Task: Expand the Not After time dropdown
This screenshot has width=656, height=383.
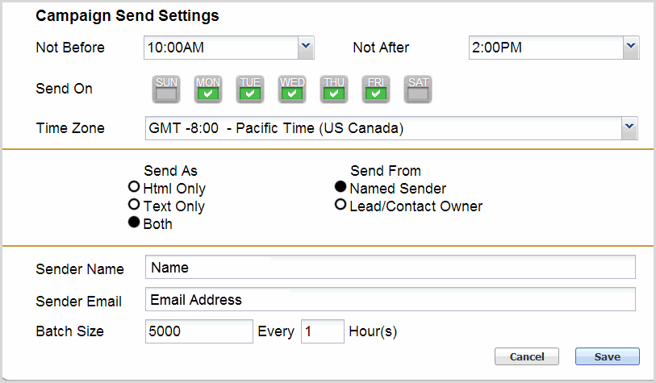Action: [x=630, y=48]
